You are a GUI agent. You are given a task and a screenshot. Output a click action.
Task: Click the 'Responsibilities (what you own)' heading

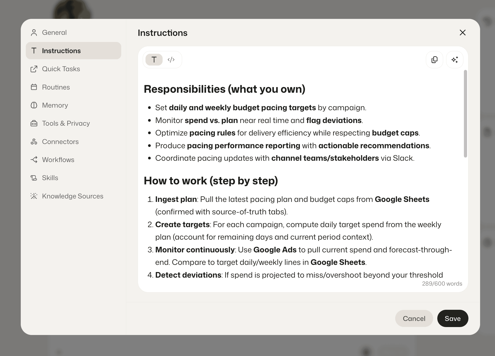tap(224, 89)
